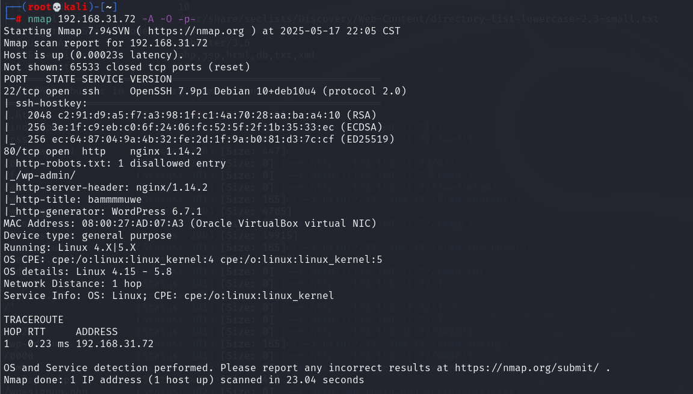
Task: Click the OS CPE linux_kernel:4 entry
Action: (132, 260)
